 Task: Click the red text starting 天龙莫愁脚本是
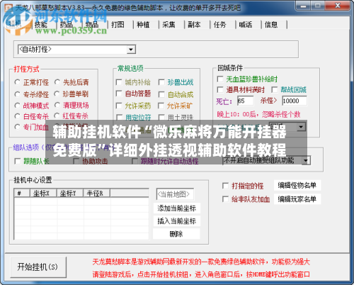tap(201, 262)
